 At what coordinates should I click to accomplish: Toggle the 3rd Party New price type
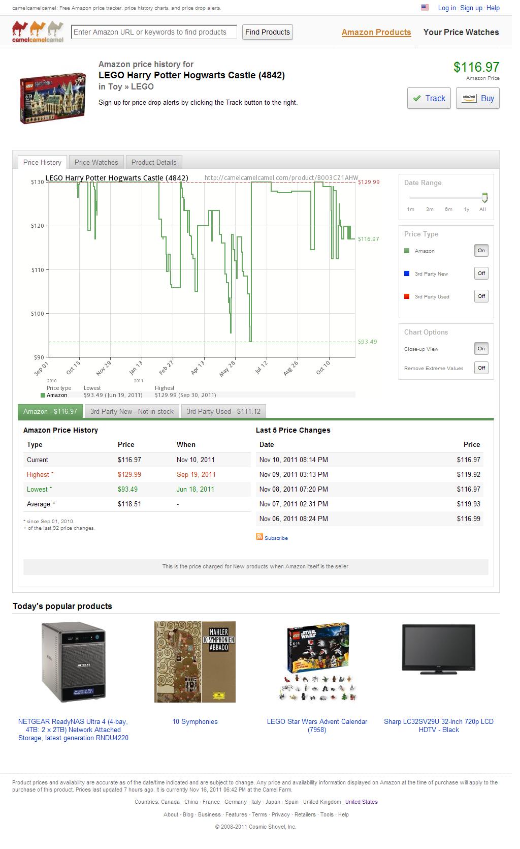(x=481, y=273)
